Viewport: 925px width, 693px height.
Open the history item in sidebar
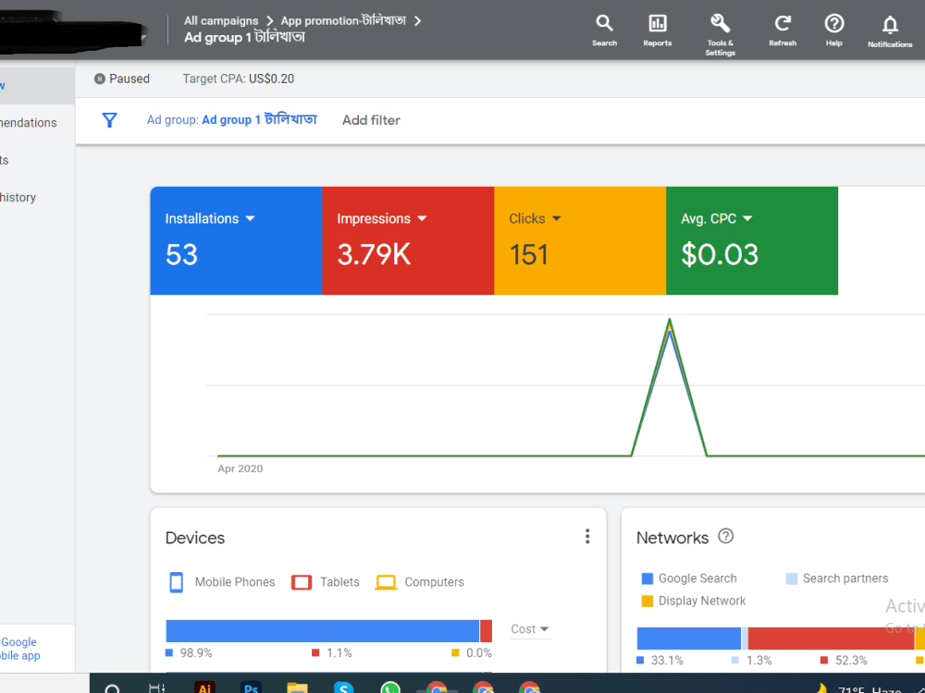click(18, 198)
